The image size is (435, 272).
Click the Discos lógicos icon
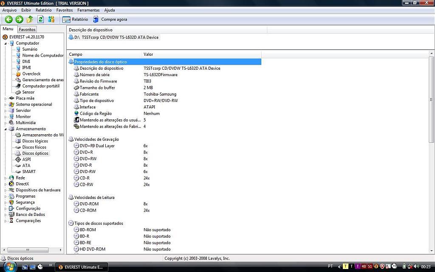pyautogui.click(x=18, y=141)
